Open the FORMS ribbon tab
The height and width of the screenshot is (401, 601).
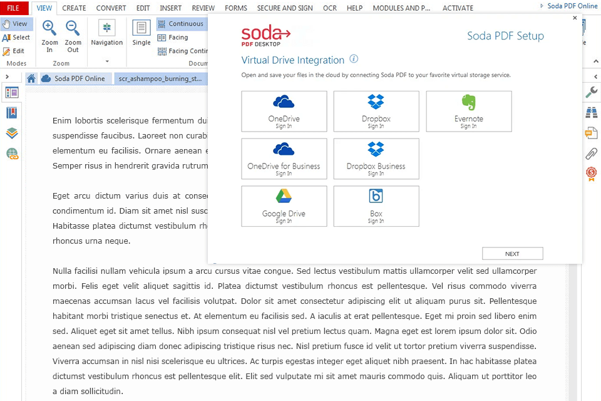[236, 8]
